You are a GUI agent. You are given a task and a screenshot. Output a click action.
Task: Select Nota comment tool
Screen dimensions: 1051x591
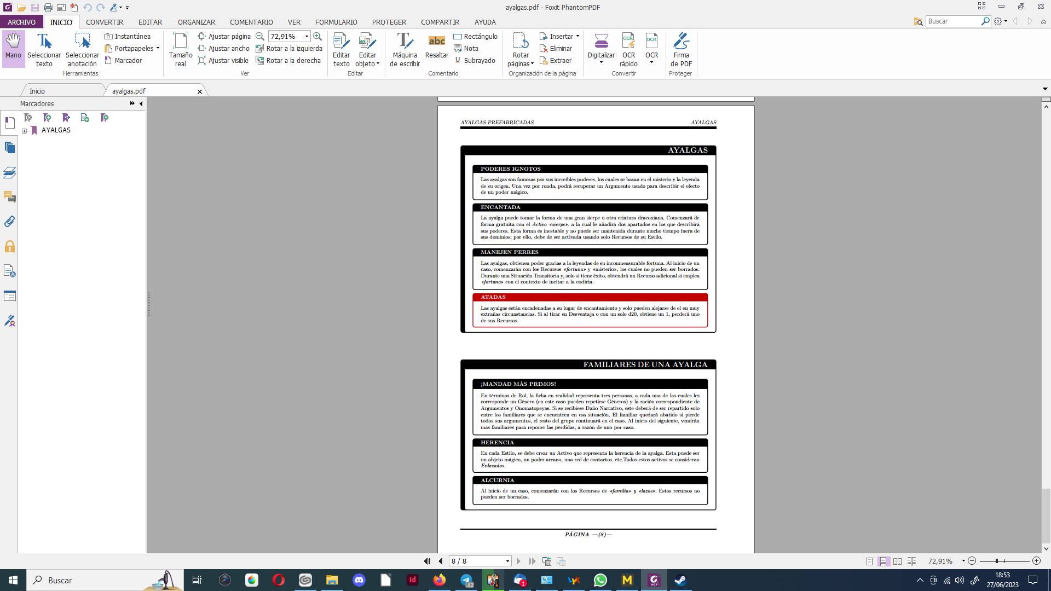[x=466, y=48]
